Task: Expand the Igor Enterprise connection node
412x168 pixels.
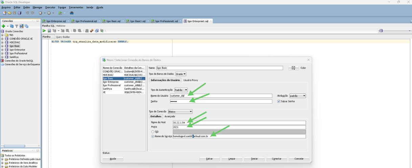Action: coord(2,50)
